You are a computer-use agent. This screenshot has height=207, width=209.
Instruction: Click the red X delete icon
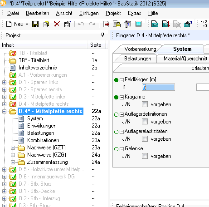tap(57, 24)
